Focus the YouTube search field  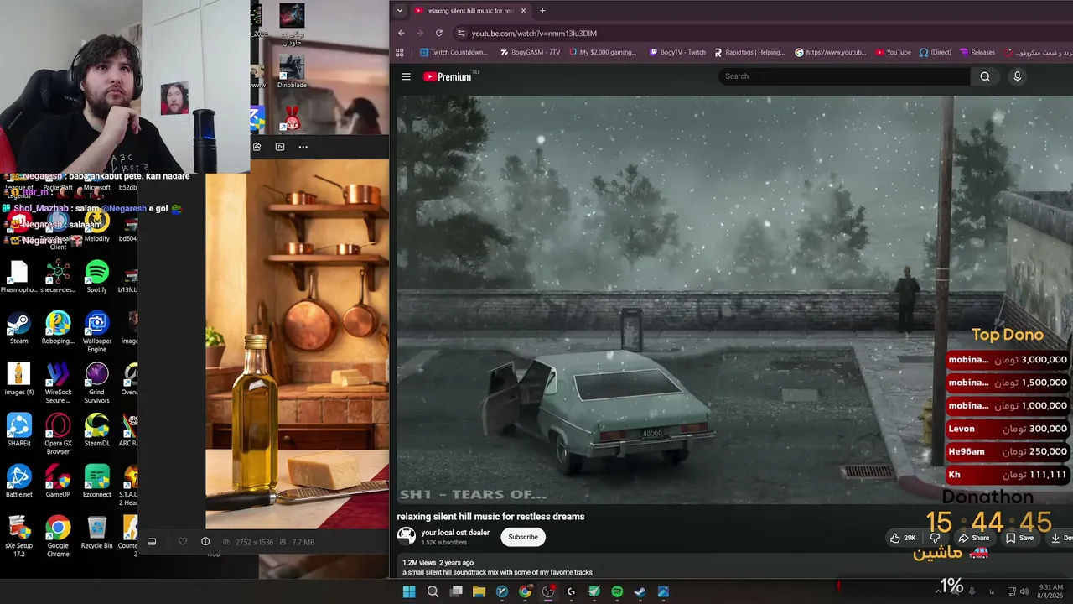click(x=844, y=76)
